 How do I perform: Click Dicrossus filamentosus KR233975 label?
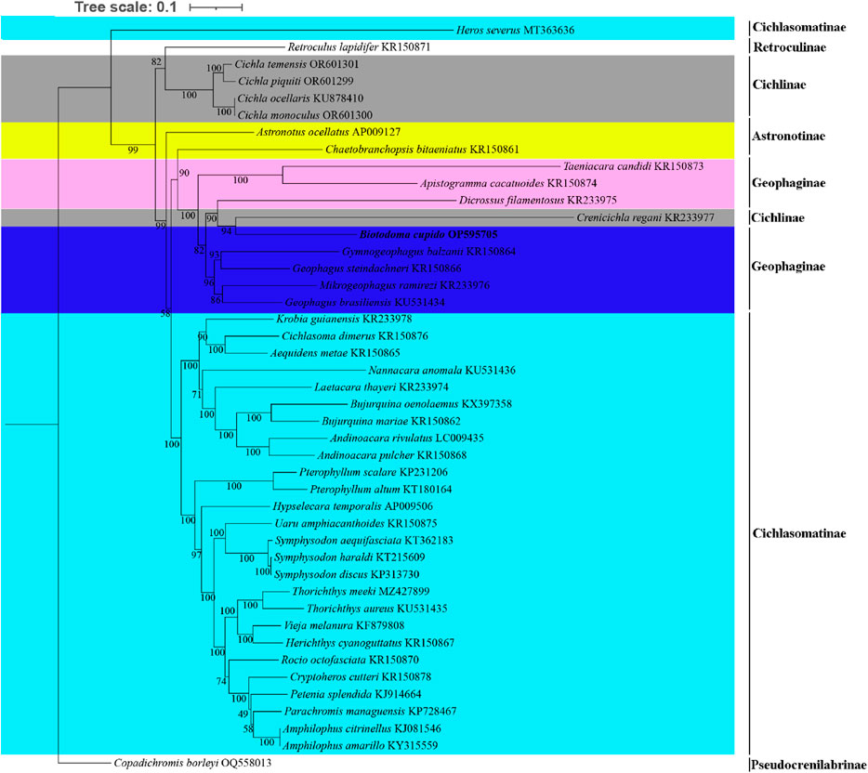point(537,200)
